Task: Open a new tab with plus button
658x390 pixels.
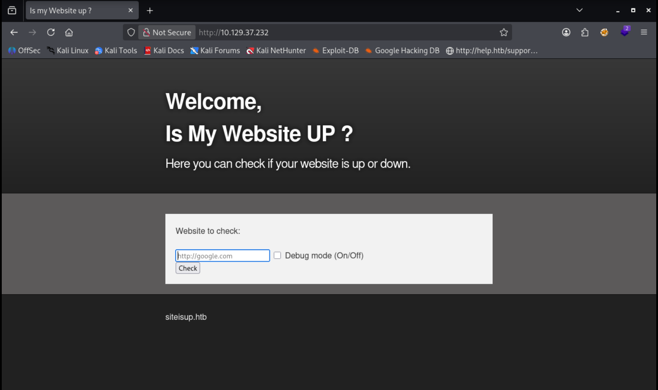Action: [150, 11]
